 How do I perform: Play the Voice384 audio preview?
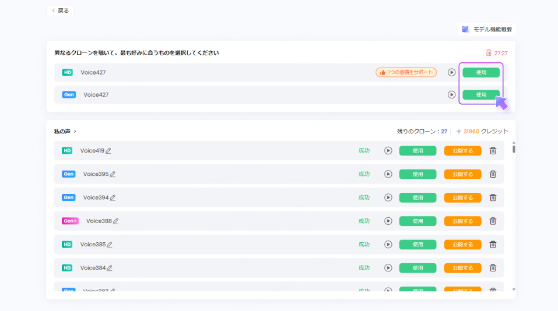click(388, 268)
